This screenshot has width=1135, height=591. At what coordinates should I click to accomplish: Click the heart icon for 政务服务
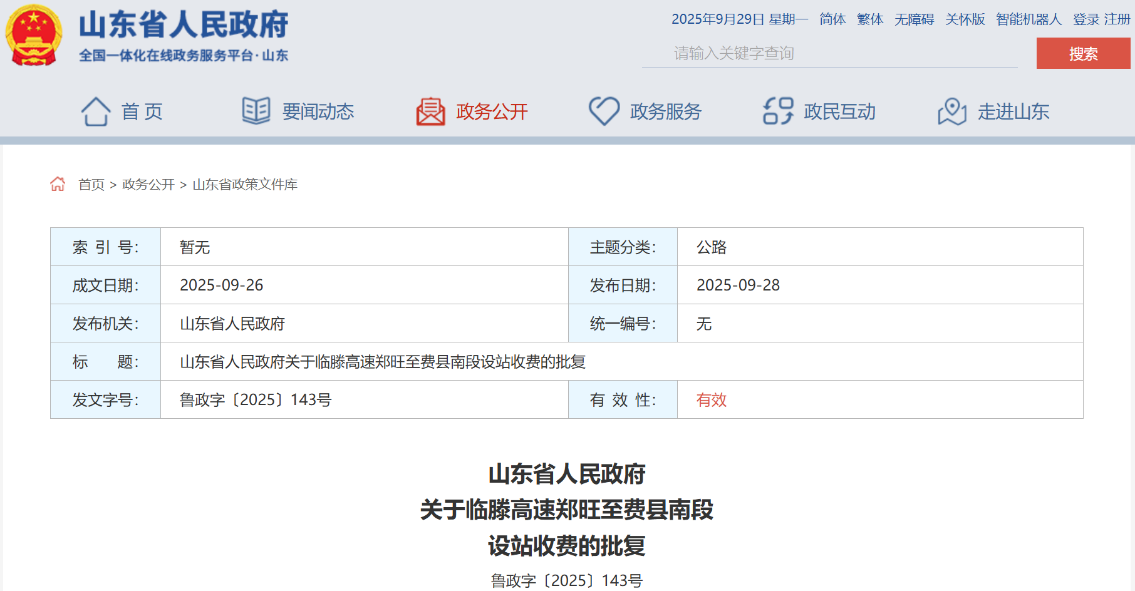click(604, 111)
